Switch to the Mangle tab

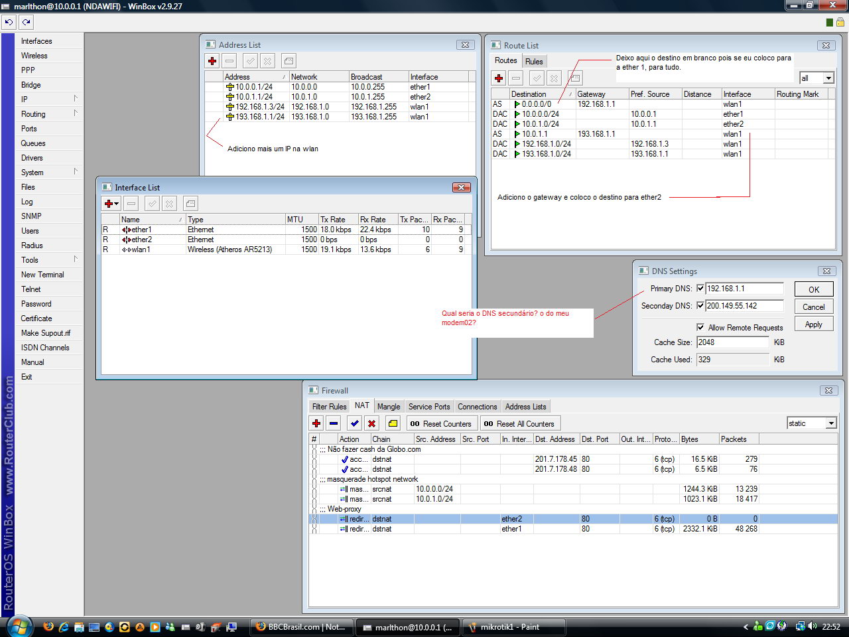(x=388, y=407)
